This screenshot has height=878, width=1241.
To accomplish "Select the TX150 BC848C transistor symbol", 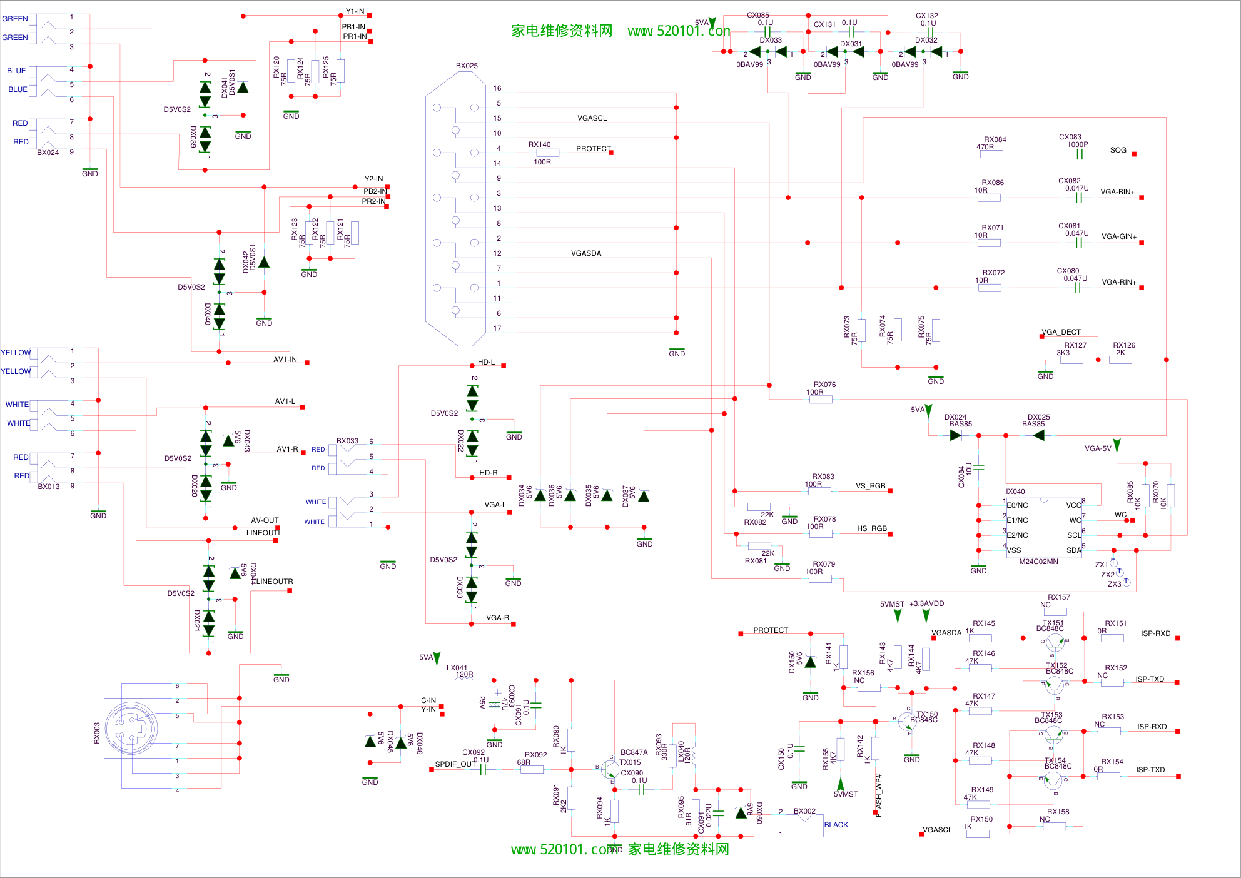I will click(x=906, y=721).
